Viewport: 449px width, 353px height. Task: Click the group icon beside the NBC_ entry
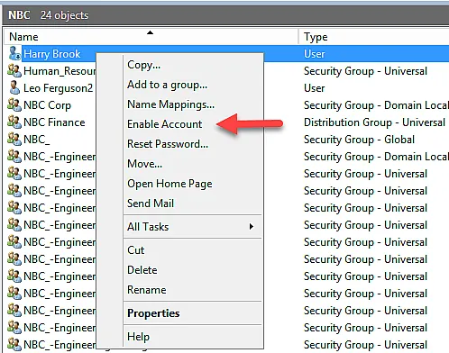tap(14, 139)
